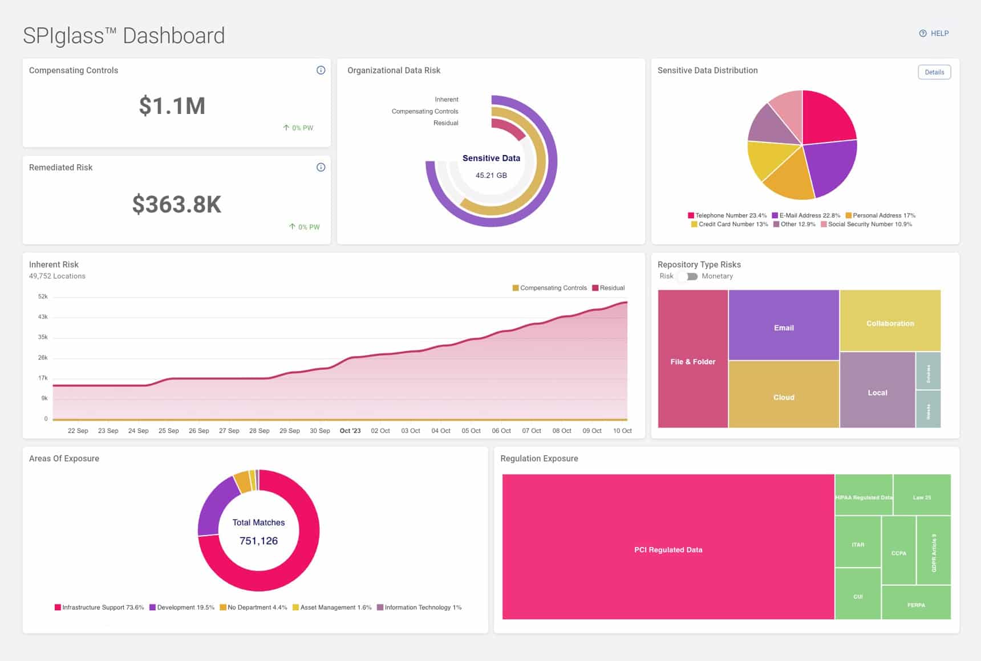Toggle Asset Management 1.6% legend entry
This screenshot has height=661, width=981.
pos(332,607)
